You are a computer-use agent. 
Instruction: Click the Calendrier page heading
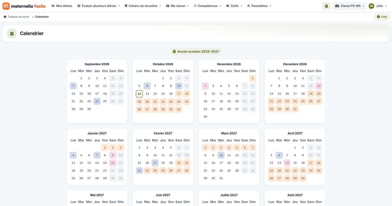32,33
